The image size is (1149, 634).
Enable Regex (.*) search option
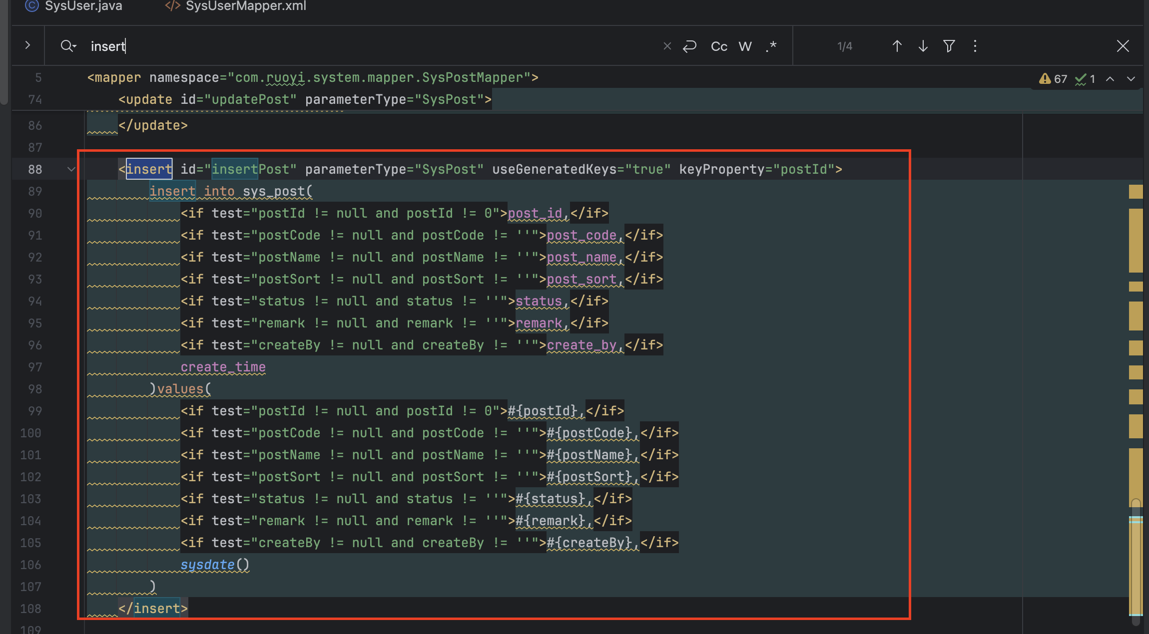click(x=771, y=46)
